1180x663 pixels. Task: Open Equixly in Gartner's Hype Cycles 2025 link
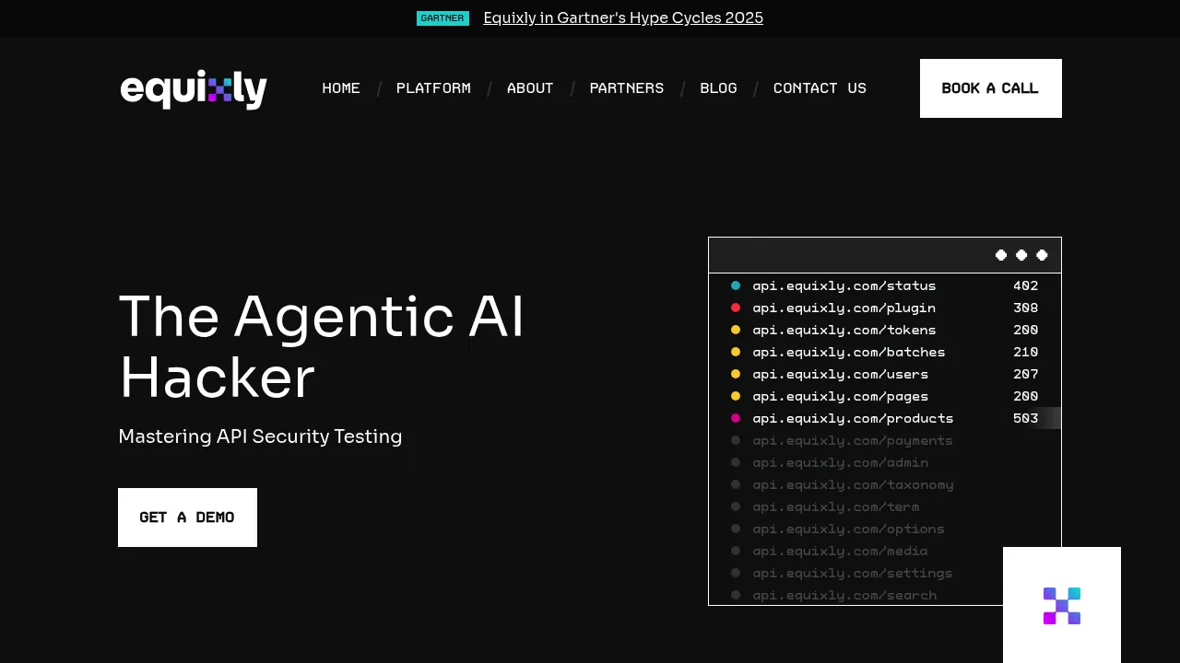pos(623,18)
